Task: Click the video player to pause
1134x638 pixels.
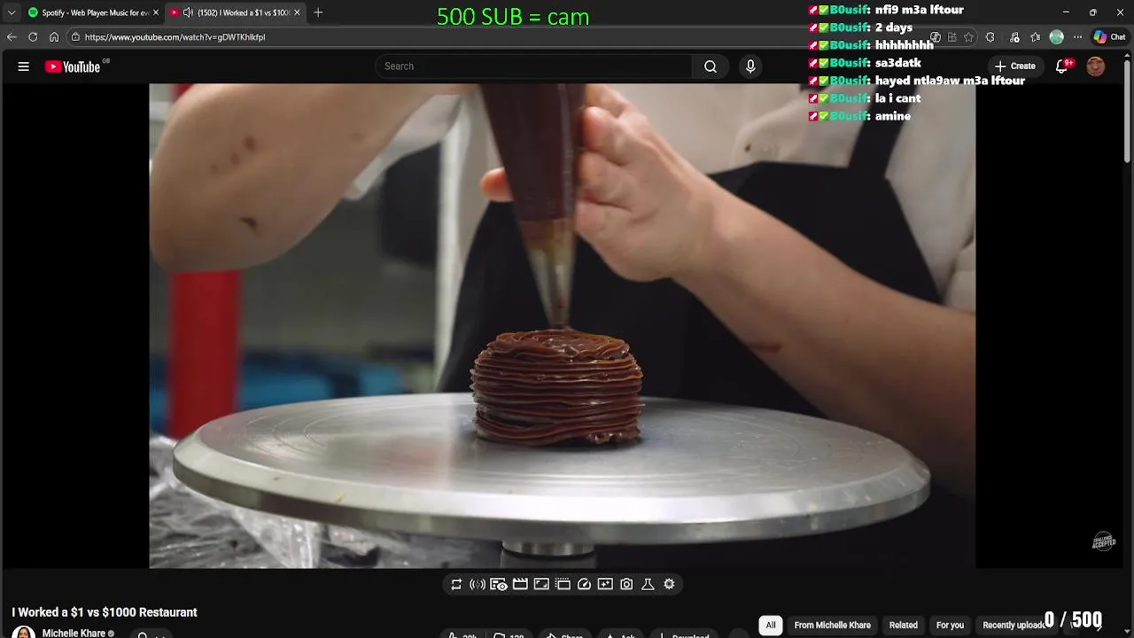Action: (x=563, y=325)
